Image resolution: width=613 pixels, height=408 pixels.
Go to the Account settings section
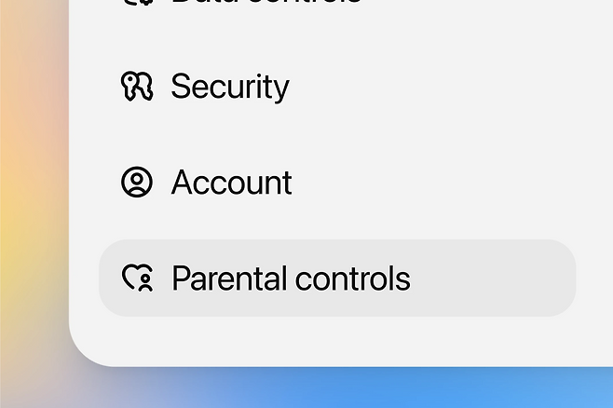tap(231, 183)
